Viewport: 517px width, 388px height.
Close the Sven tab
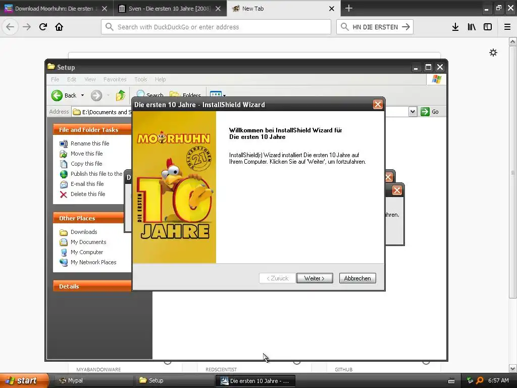tap(218, 9)
